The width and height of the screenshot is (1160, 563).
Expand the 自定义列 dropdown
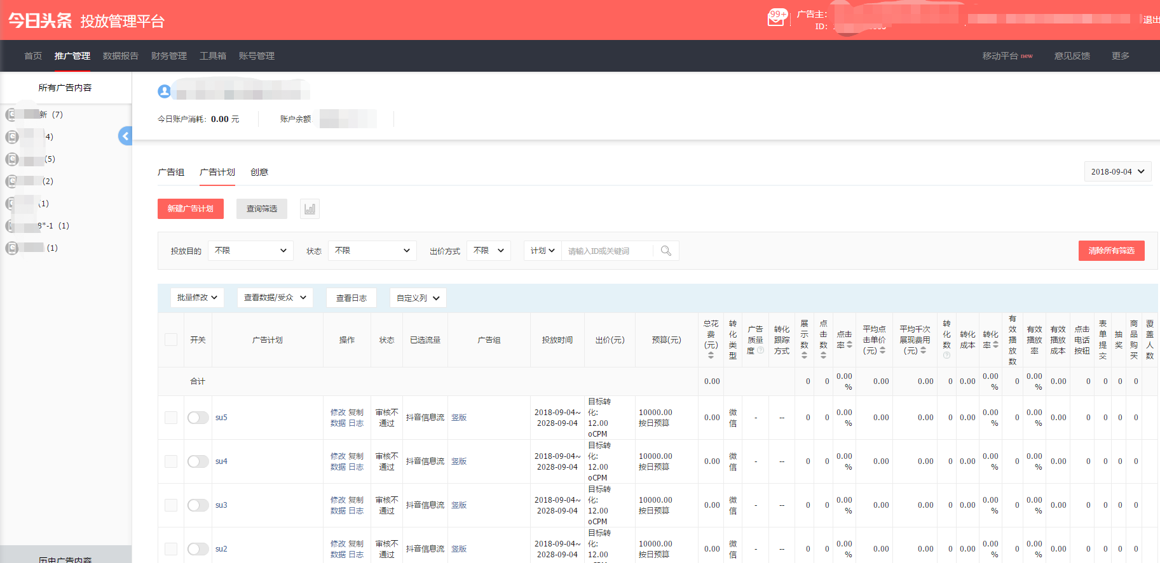pos(418,298)
